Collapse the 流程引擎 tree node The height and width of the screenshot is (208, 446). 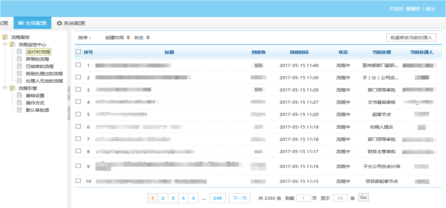point(5,88)
